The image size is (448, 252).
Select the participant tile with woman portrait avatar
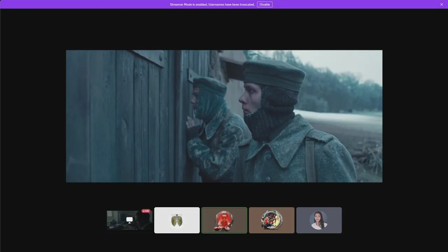(x=319, y=220)
